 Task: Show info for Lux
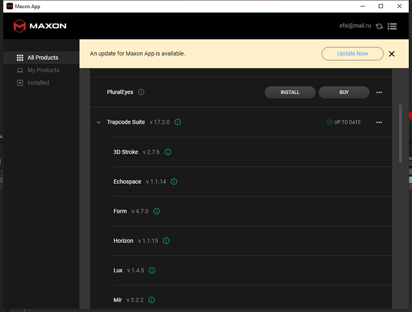coord(152,270)
